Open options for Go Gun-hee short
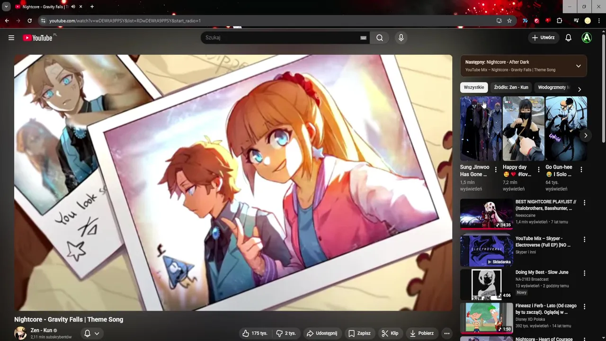The width and height of the screenshot is (606, 341). pyautogui.click(x=581, y=170)
